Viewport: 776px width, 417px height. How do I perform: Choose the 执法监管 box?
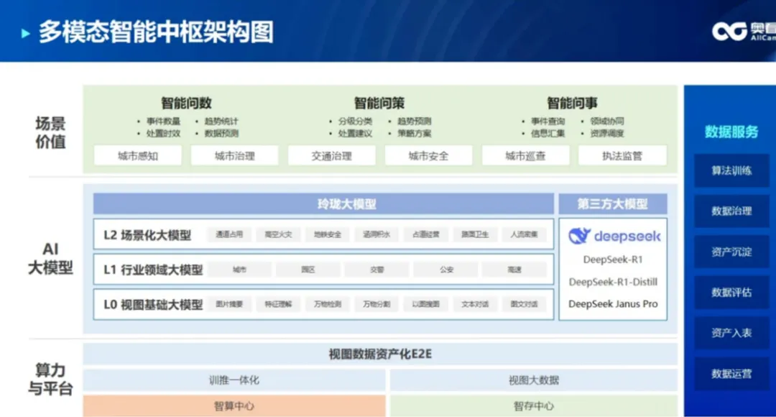[622, 155]
